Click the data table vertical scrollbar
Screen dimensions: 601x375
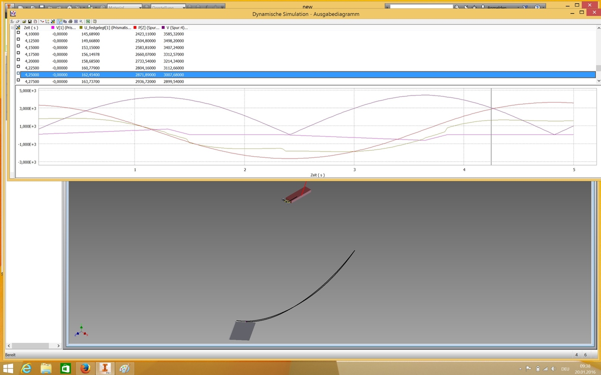click(x=598, y=54)
